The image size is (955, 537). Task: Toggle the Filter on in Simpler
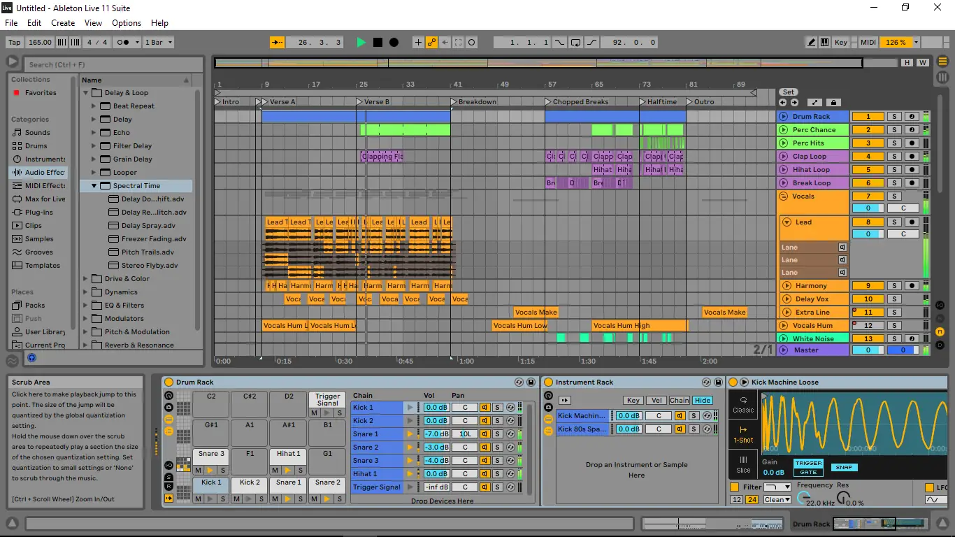pyautogui.click(x=734, y=487)
